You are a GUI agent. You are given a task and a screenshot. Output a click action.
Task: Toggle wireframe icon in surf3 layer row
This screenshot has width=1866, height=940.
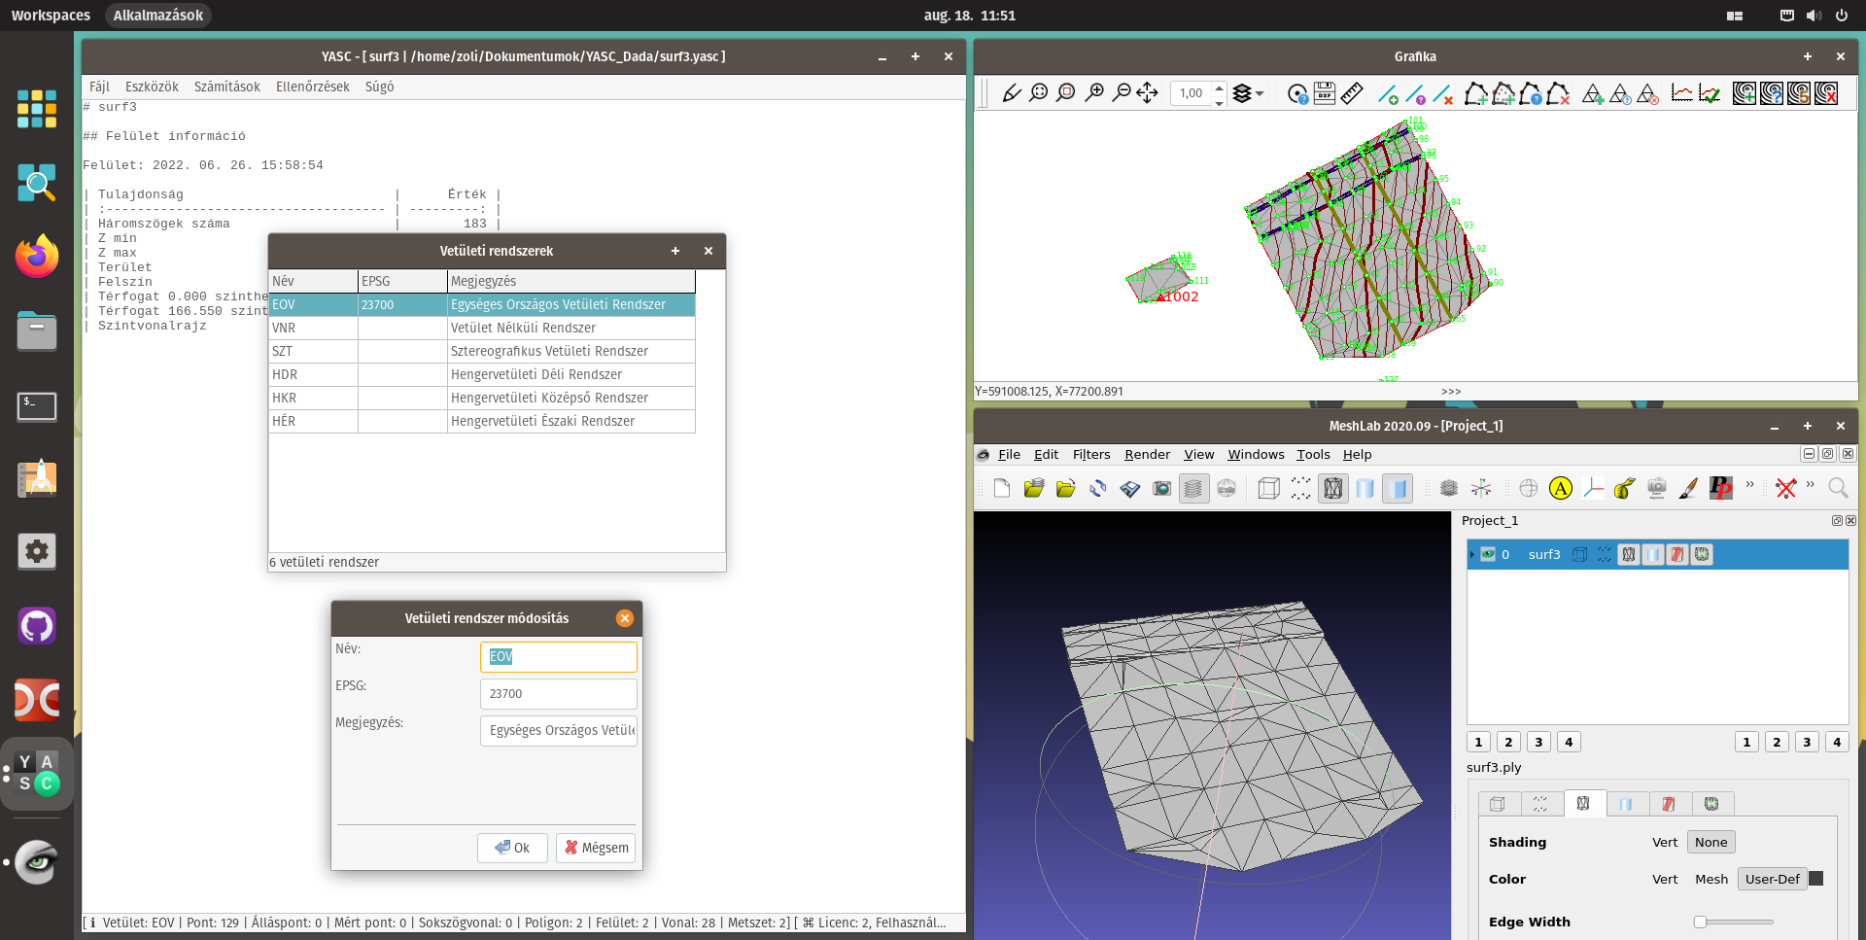coord(1629,554)
